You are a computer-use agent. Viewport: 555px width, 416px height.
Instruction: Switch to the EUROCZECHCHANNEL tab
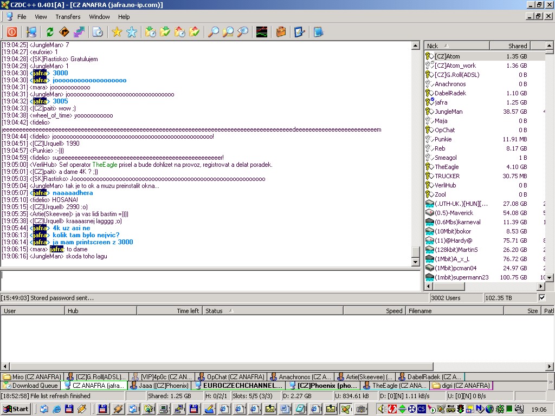coord(238,386)
